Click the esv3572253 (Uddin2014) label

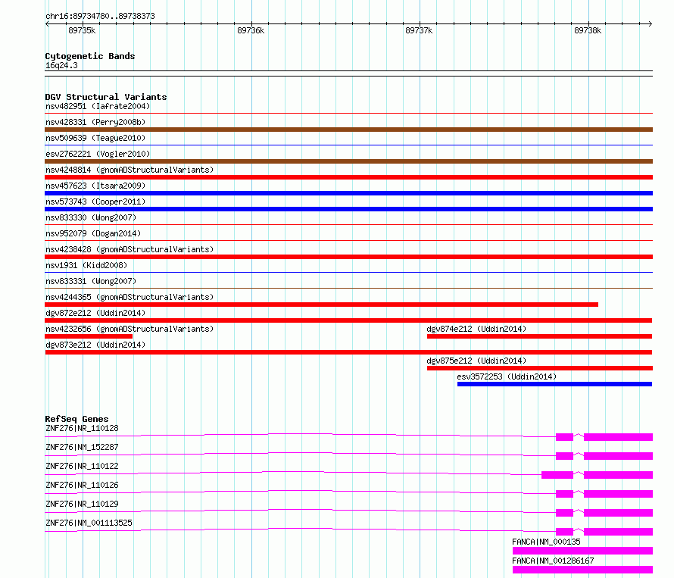[507, 376]
